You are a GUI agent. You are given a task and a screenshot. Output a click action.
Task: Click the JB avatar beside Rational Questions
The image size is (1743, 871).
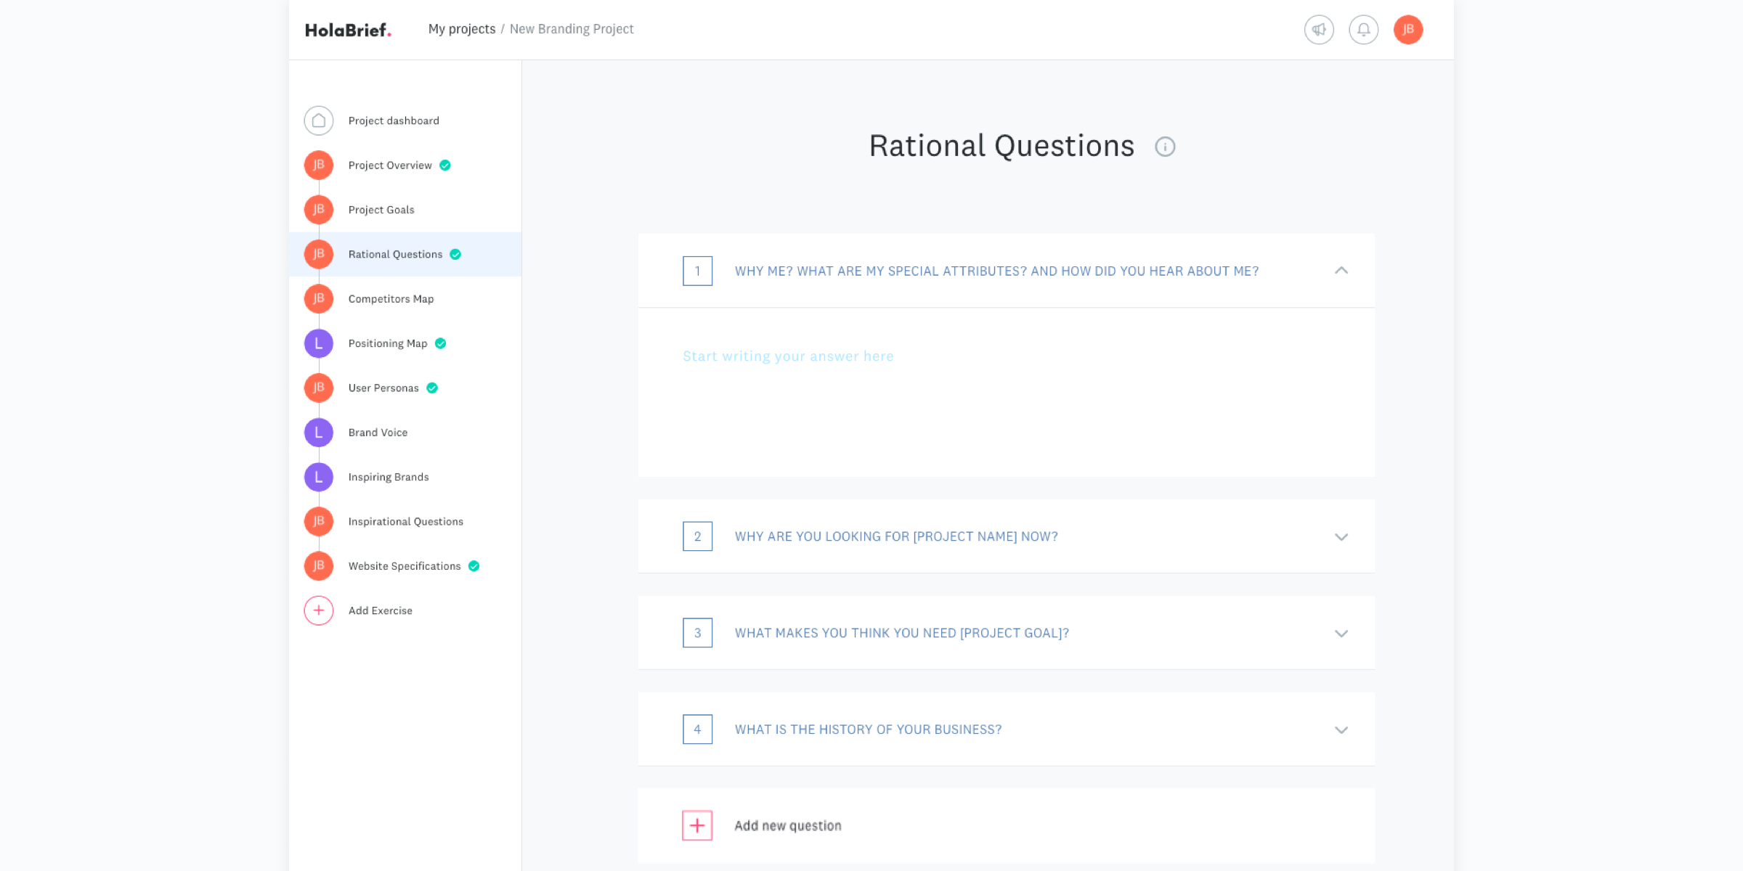pyautogui.click(x=319, y=254)
